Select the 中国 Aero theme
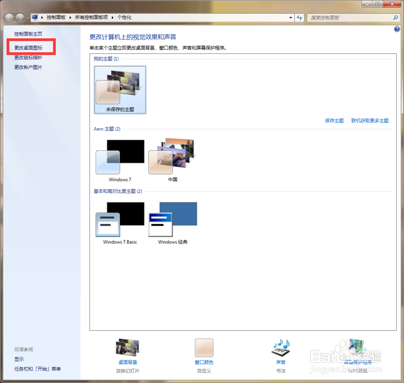This screenshot has height=383, width=404. coord(173,160)
